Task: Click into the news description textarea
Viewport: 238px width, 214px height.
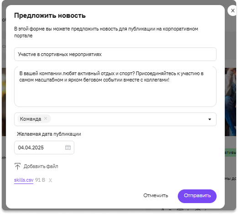Action: tap(115, 87)
